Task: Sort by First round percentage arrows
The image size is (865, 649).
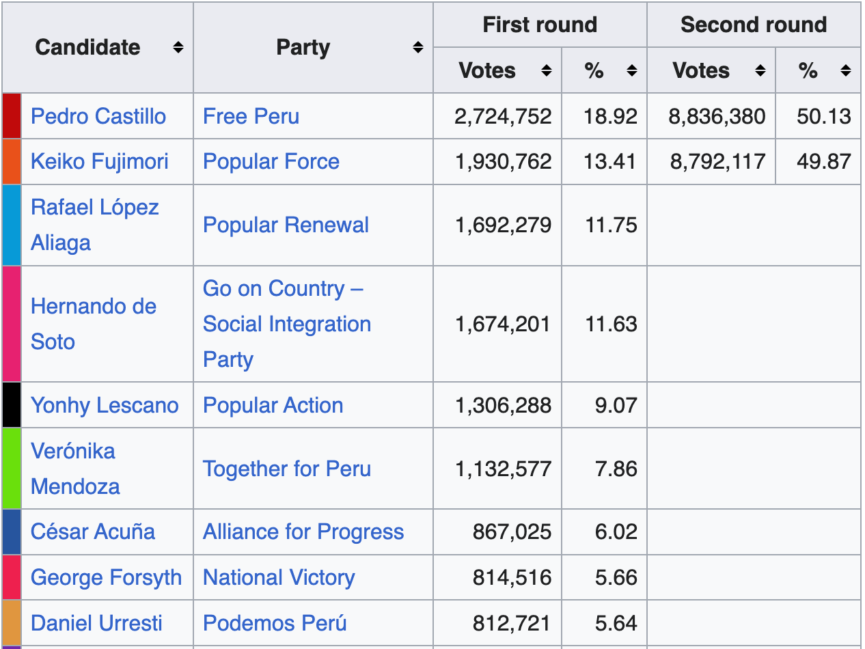Action: (x=631, y=70)
